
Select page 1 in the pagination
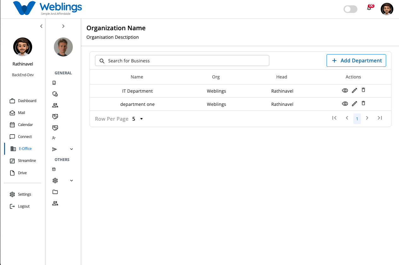point(357,119)
